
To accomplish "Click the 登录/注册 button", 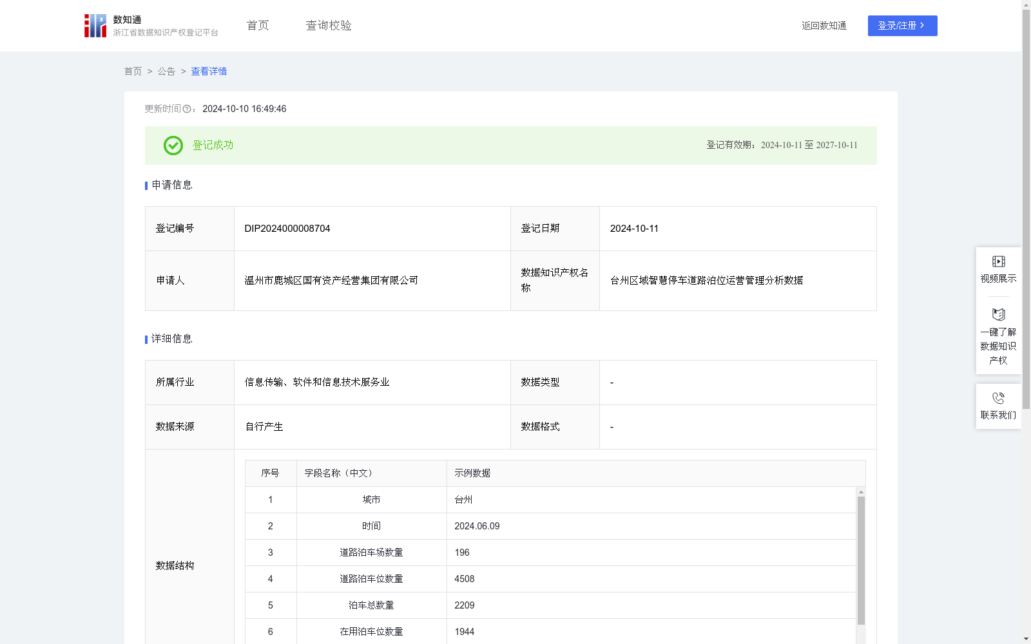I will (902, 26).
